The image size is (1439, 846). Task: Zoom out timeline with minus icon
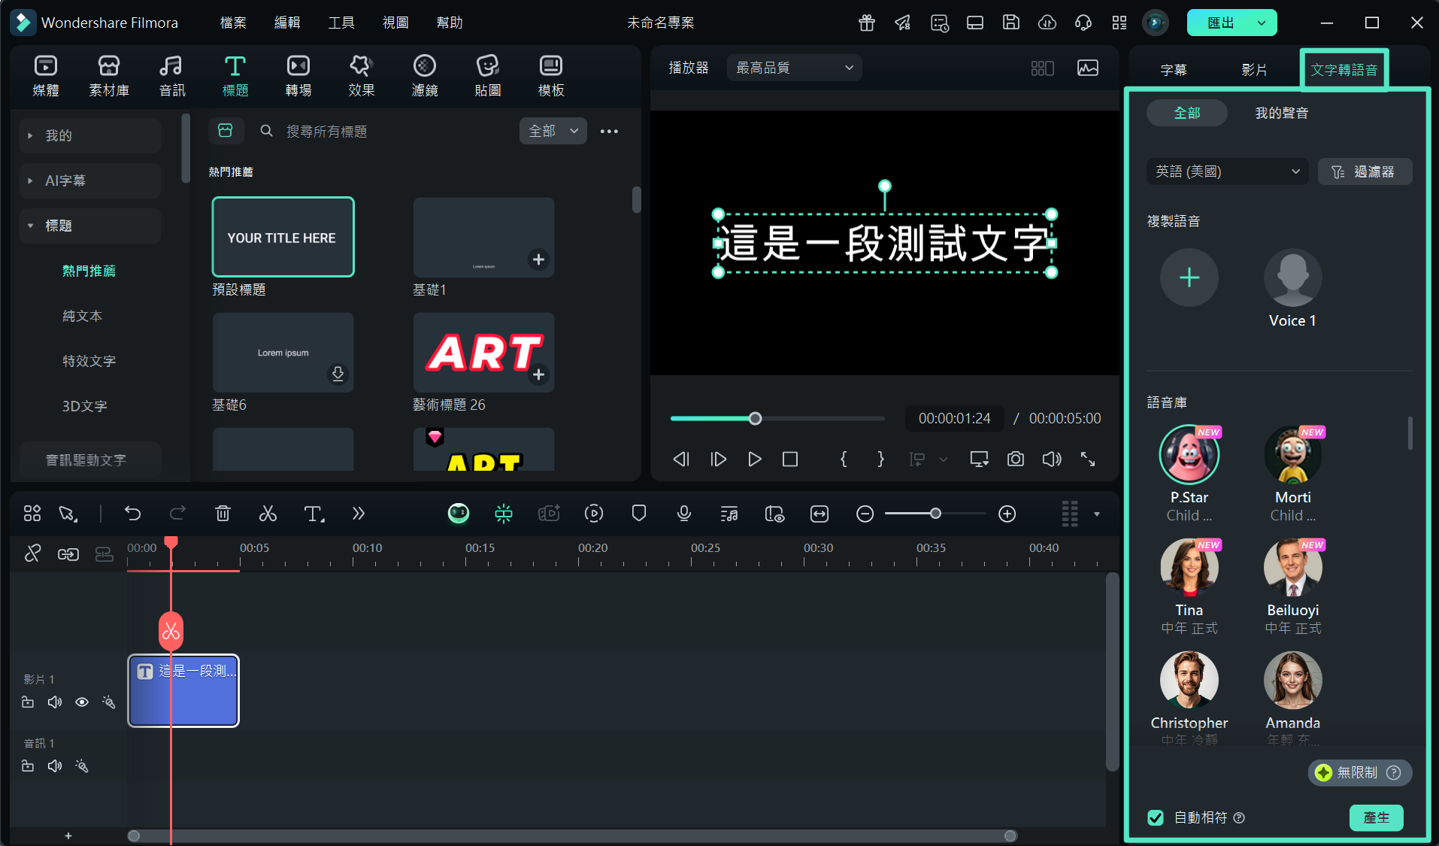(865, 514)
